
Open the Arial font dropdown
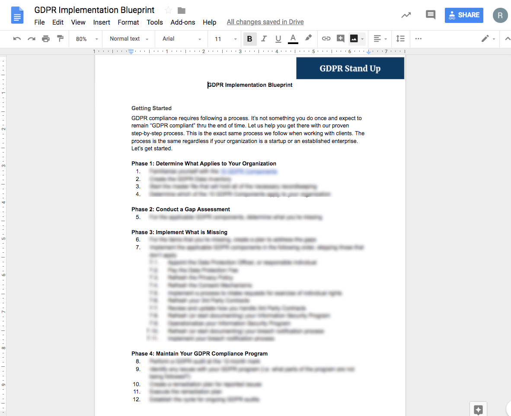tap(182, 39)
